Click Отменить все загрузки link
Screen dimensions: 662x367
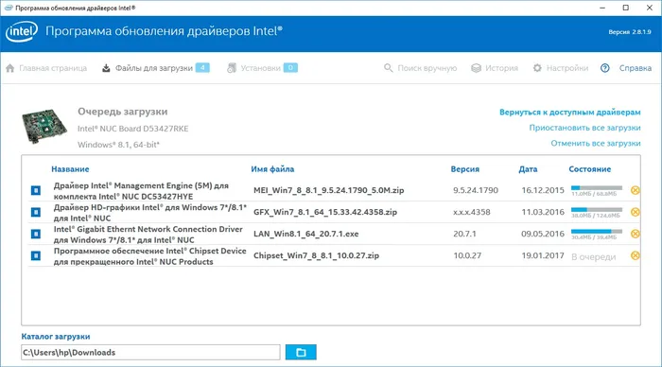coord(596,143)
